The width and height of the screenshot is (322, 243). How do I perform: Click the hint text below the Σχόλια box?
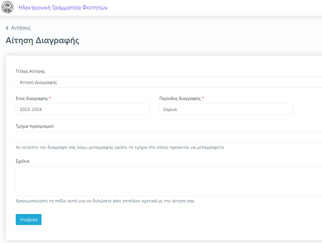[x=105, y=201]
